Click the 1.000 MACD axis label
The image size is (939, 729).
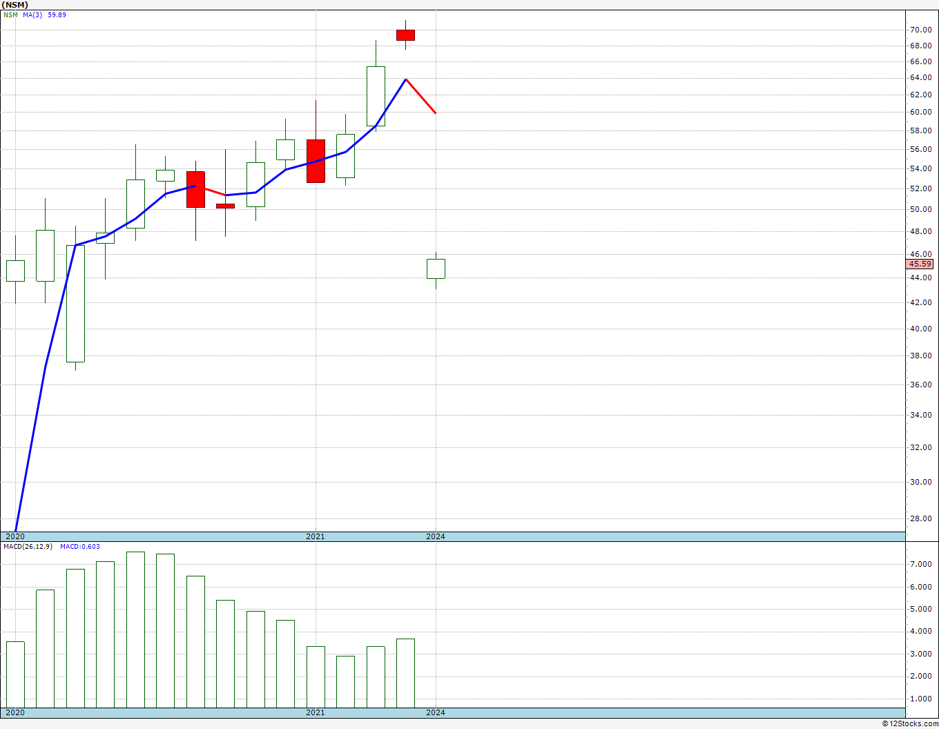pyautogui.click(x=920, y=699)
